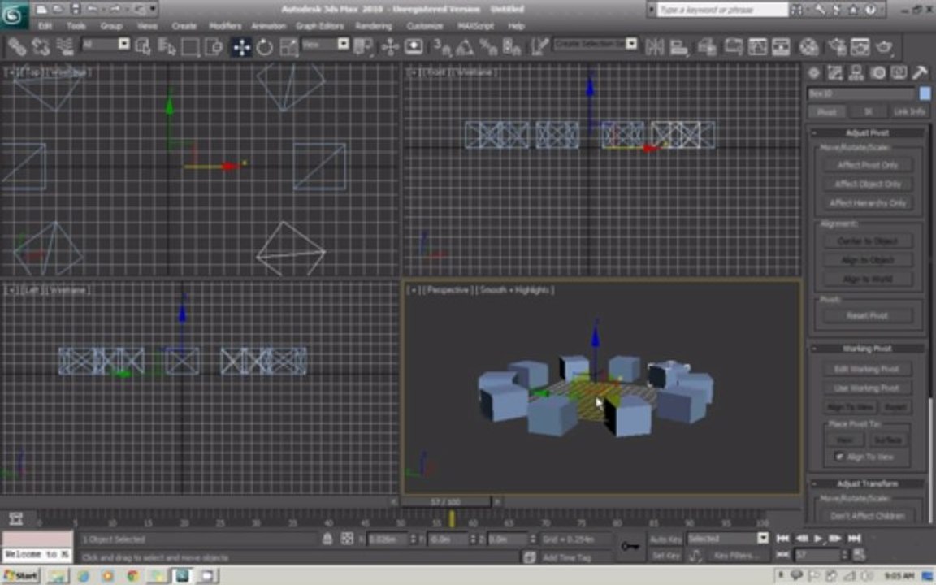Choose the Rectangular Selection Region tool
Screen dimensions: 936x585
(x=190, y=46)
